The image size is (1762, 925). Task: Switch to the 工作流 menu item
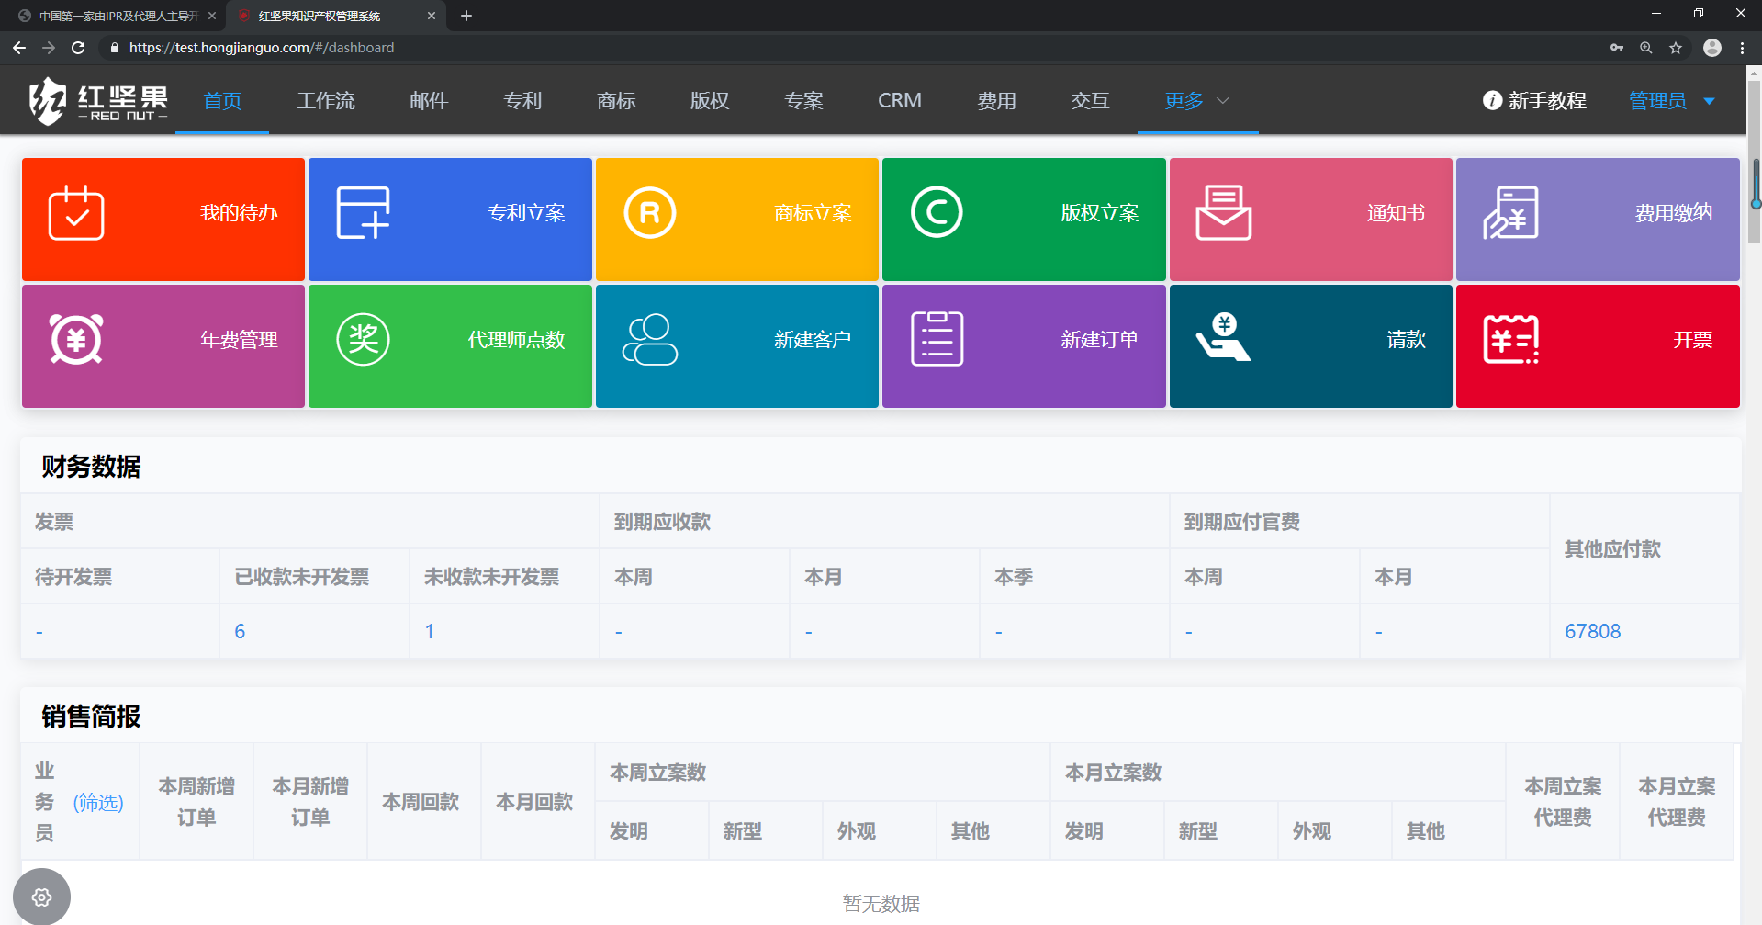pos(326,101)
